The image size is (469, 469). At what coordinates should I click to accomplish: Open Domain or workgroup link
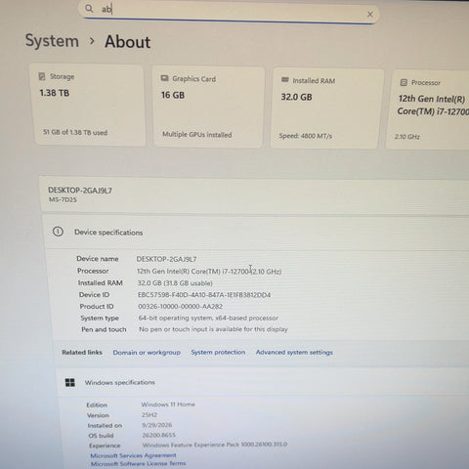click(x=147, y=353)
